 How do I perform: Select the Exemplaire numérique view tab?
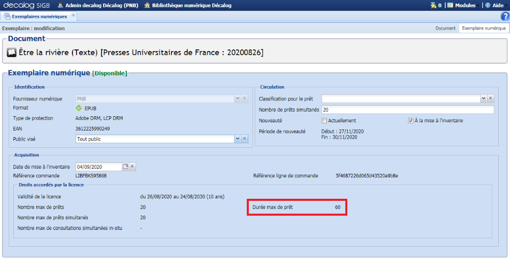point(483,29)
